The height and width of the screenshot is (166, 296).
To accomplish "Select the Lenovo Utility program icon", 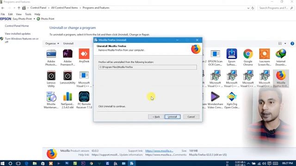I will click(x=51, y=79).
